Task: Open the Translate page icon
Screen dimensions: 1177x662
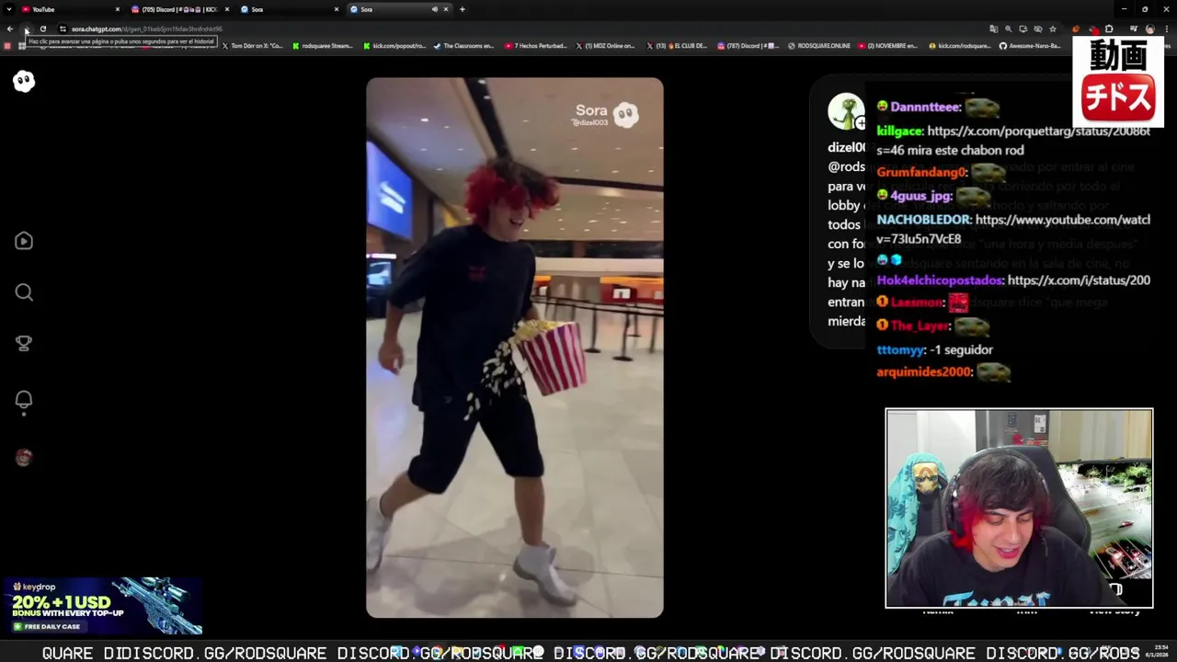Action: point(993,29)
